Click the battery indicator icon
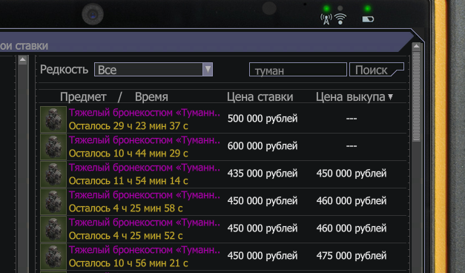The image size is (465, 273). (x=368, y=19)
